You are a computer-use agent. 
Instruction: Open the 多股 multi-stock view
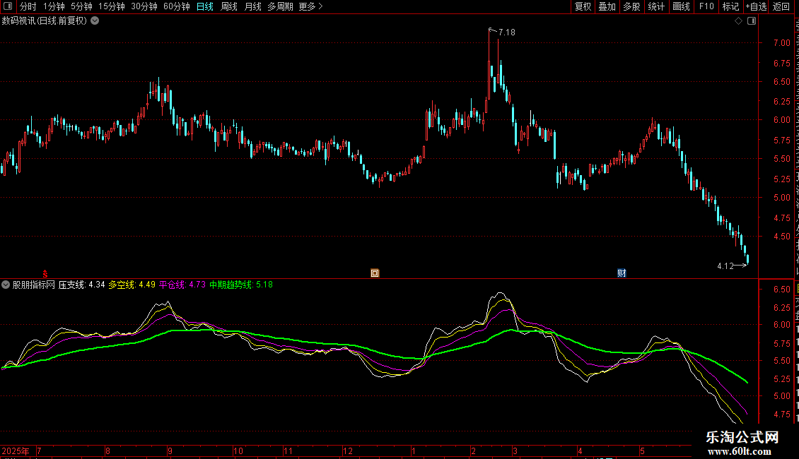tap(631, 6)
